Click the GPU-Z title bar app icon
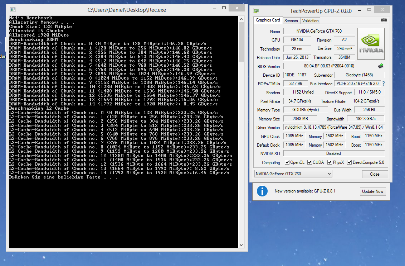The image size is (405, 266). pyautogui.click(x=256, y=11)
